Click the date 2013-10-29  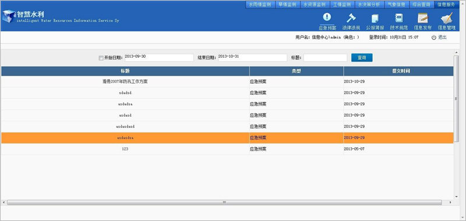354,81
